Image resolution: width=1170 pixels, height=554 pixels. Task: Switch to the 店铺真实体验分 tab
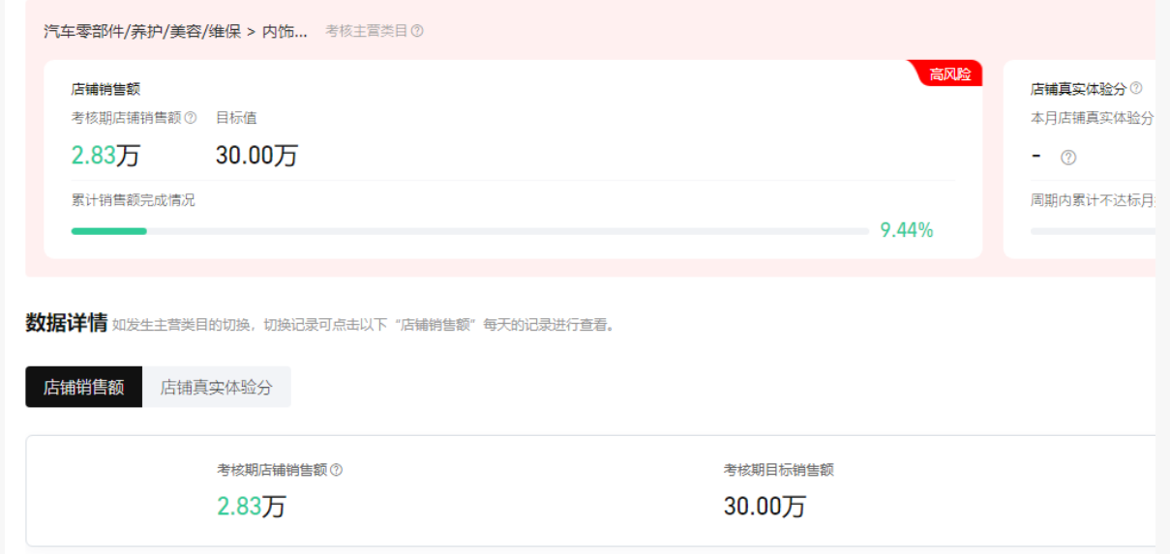click(217, 387)
